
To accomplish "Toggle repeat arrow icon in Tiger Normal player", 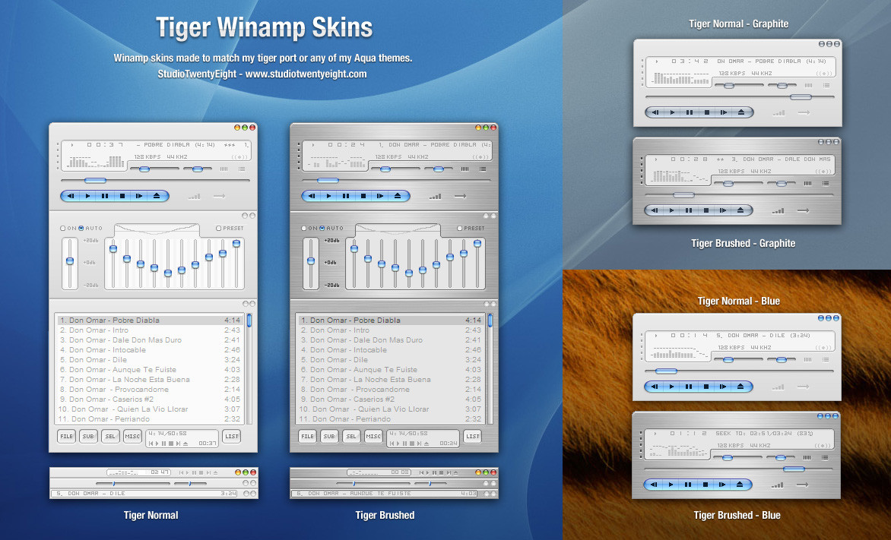I will point(220,197).
